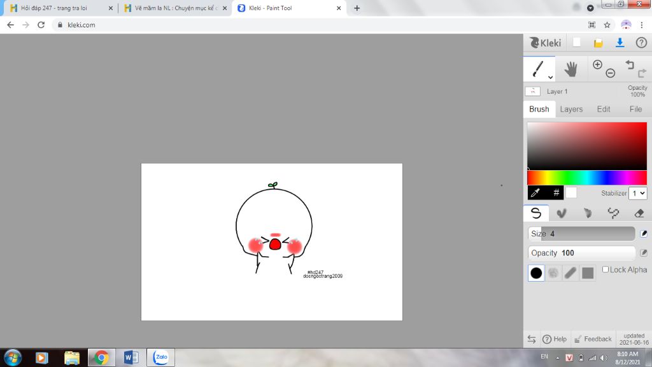Select the blend brush type
The width and height of the screenshot is (652, 367).
[x=562, y=213]
